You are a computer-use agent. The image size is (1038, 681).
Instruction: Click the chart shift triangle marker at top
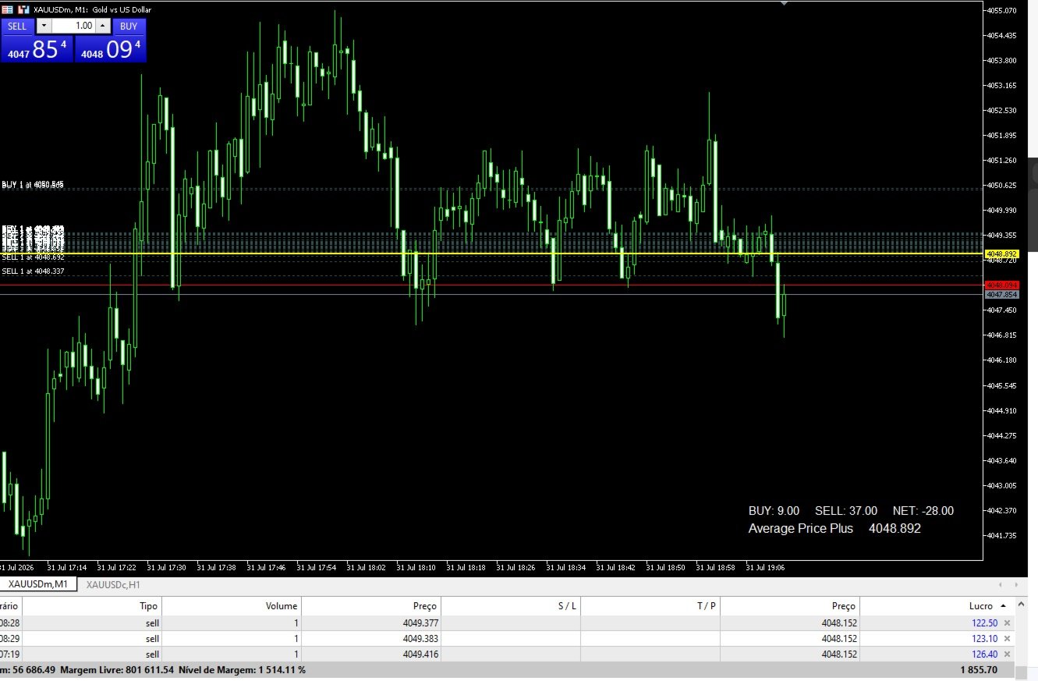pyautogui.click(x=784, y=3)
